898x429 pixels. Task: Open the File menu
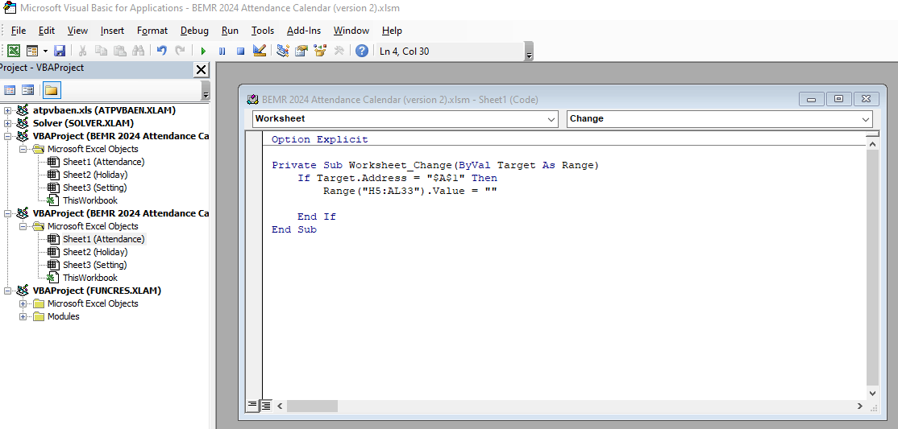click(19, 31)
